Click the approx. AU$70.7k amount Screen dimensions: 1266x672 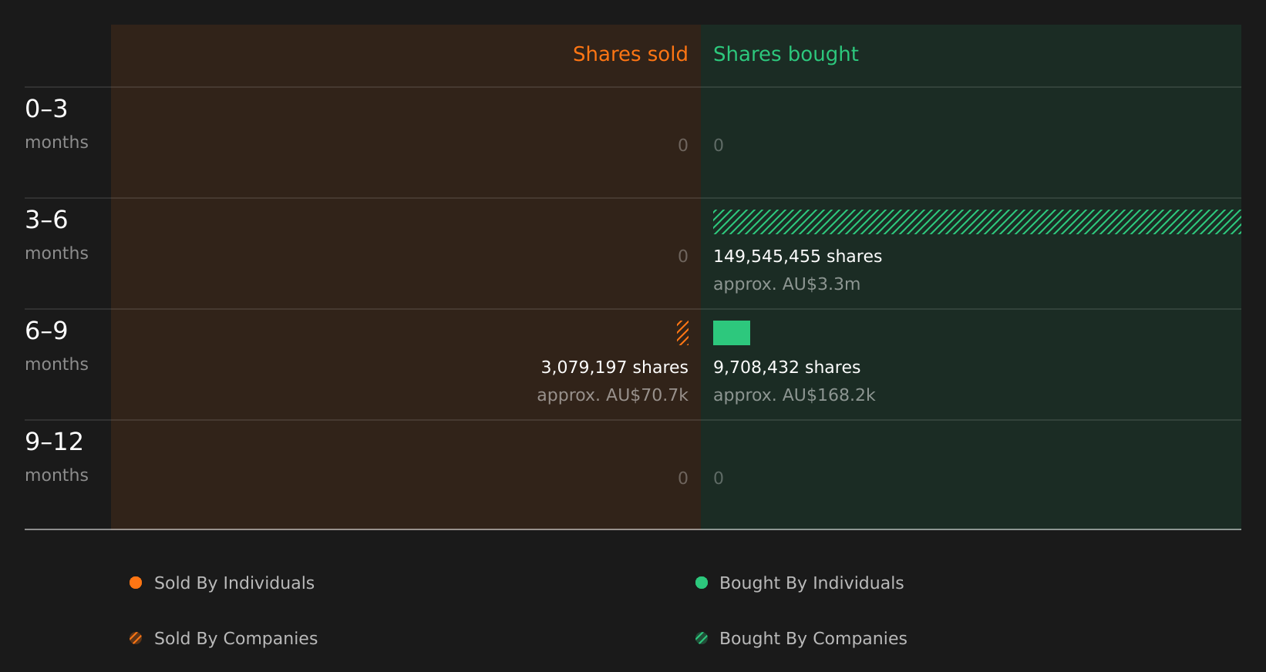coord(612,395)
